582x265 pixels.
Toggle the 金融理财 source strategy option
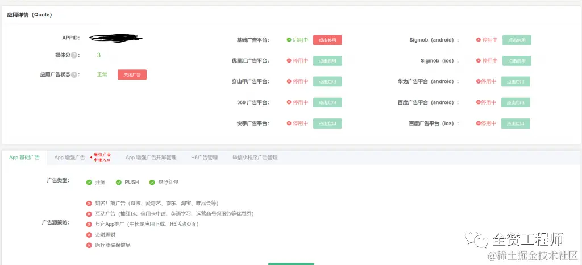tap(89, 234)
